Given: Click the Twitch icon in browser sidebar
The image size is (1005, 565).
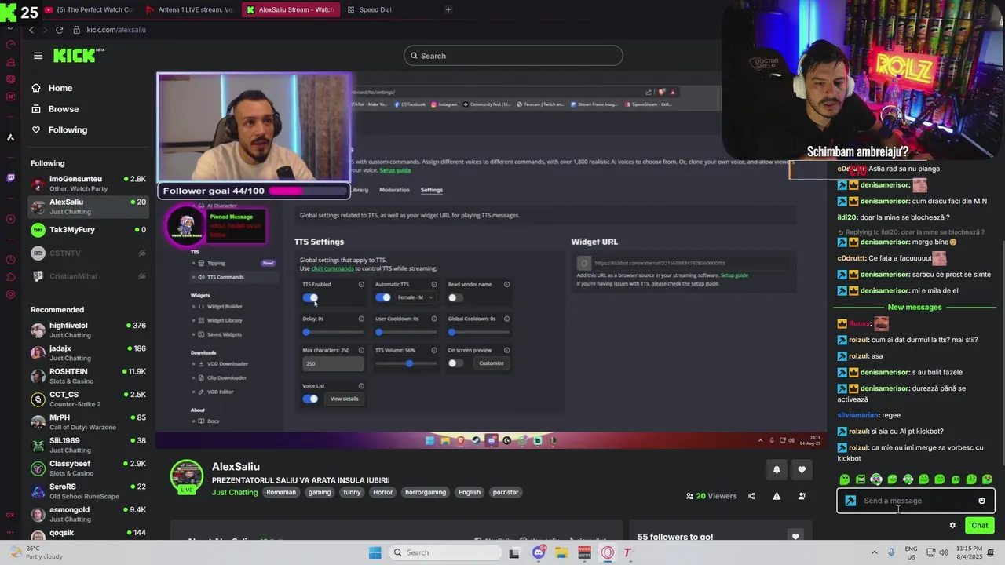Looking at the screenshot, I should point(10,178).
